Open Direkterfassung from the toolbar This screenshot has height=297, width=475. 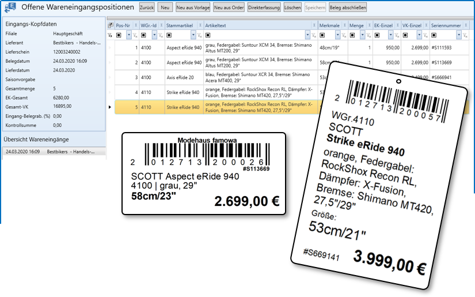pos(264,7)
